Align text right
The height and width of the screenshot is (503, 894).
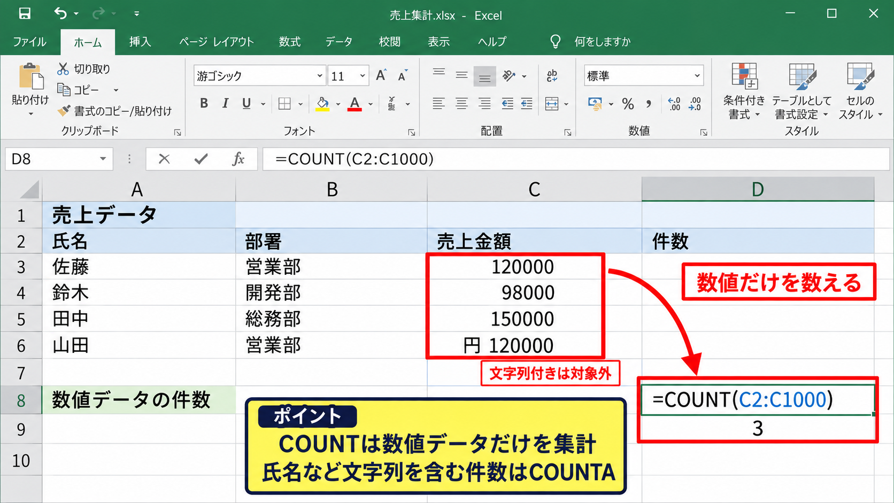click(484, 104)
